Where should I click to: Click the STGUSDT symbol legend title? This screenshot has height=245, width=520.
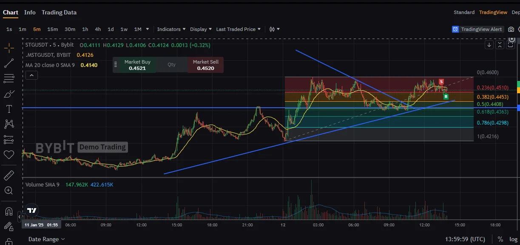coord(49,45)
